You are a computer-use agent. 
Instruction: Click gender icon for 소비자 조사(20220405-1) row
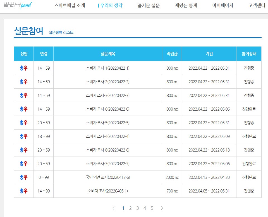[24, 191]
